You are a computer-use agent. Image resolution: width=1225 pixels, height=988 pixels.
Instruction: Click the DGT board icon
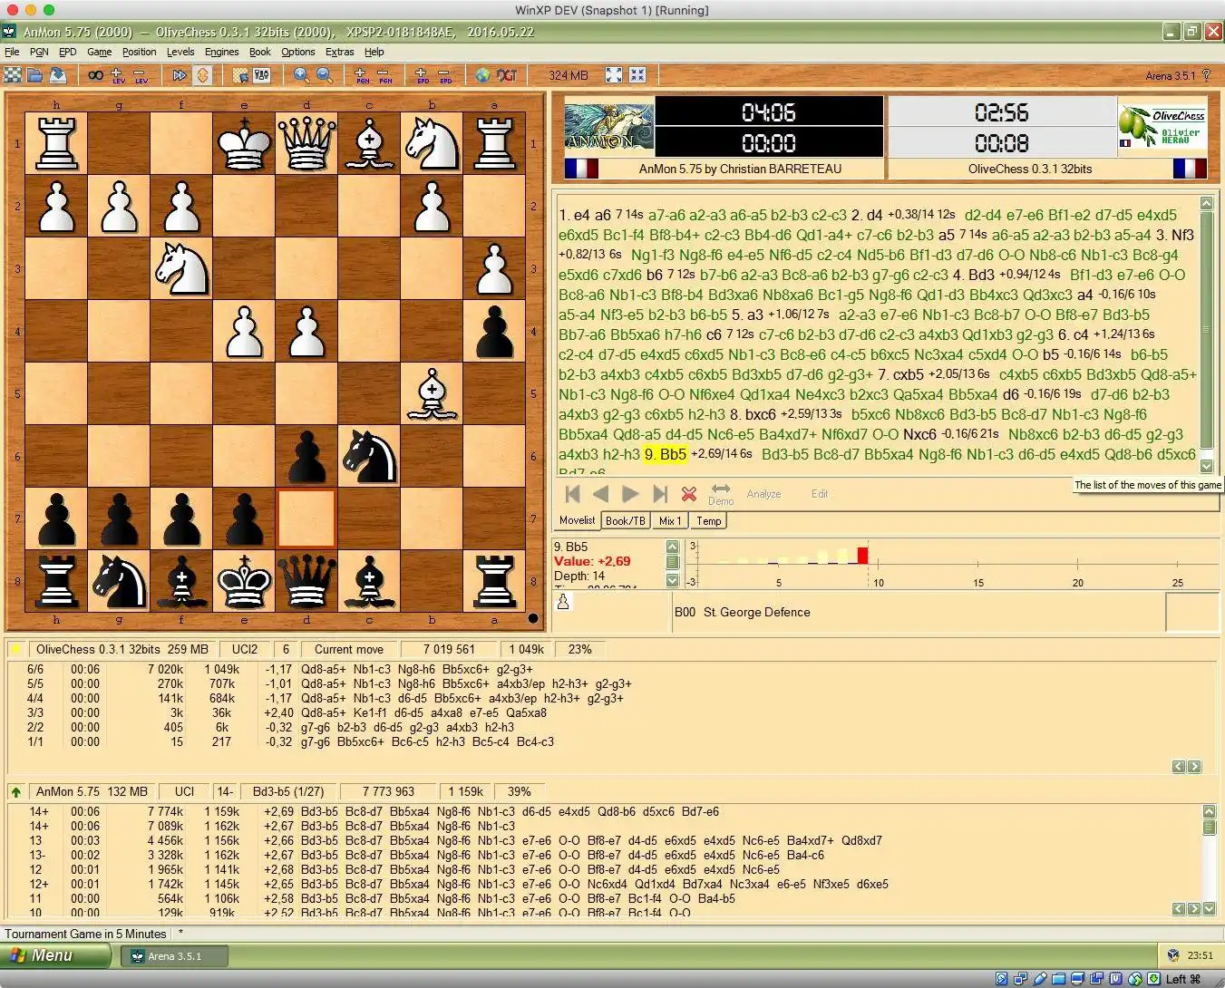[x=507, y=75]
